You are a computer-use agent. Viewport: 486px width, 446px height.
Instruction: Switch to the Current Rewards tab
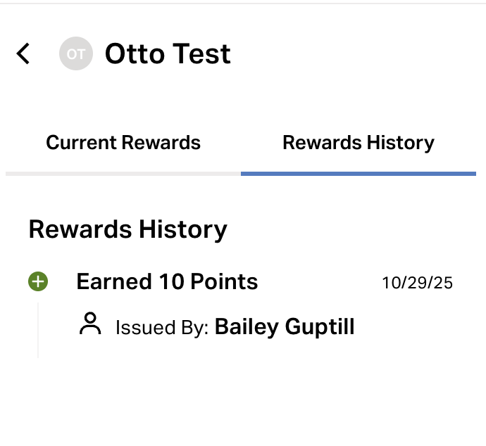click(123, 143)
